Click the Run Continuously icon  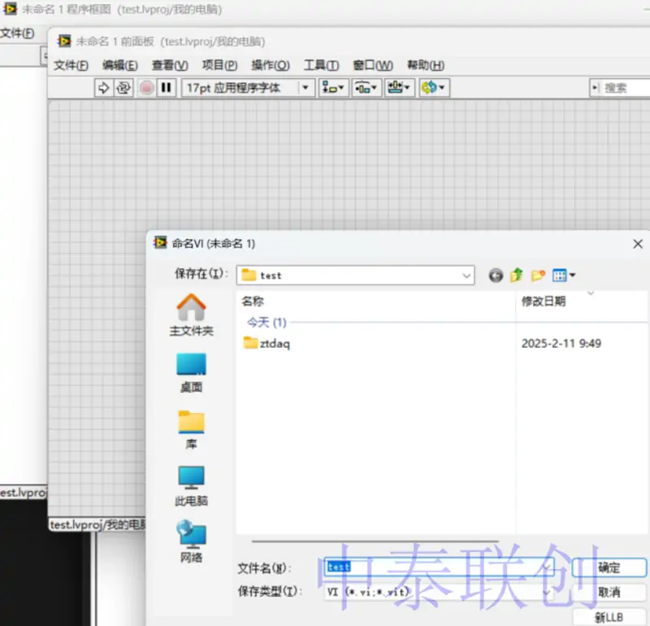coord(123,88)
